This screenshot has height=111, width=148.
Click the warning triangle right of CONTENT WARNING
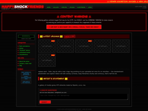pos(90,17)
